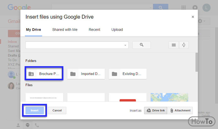This screenshot has height=129, width=218.
Task: Open the A-Z sort options
Action: [x=184, y=45]
